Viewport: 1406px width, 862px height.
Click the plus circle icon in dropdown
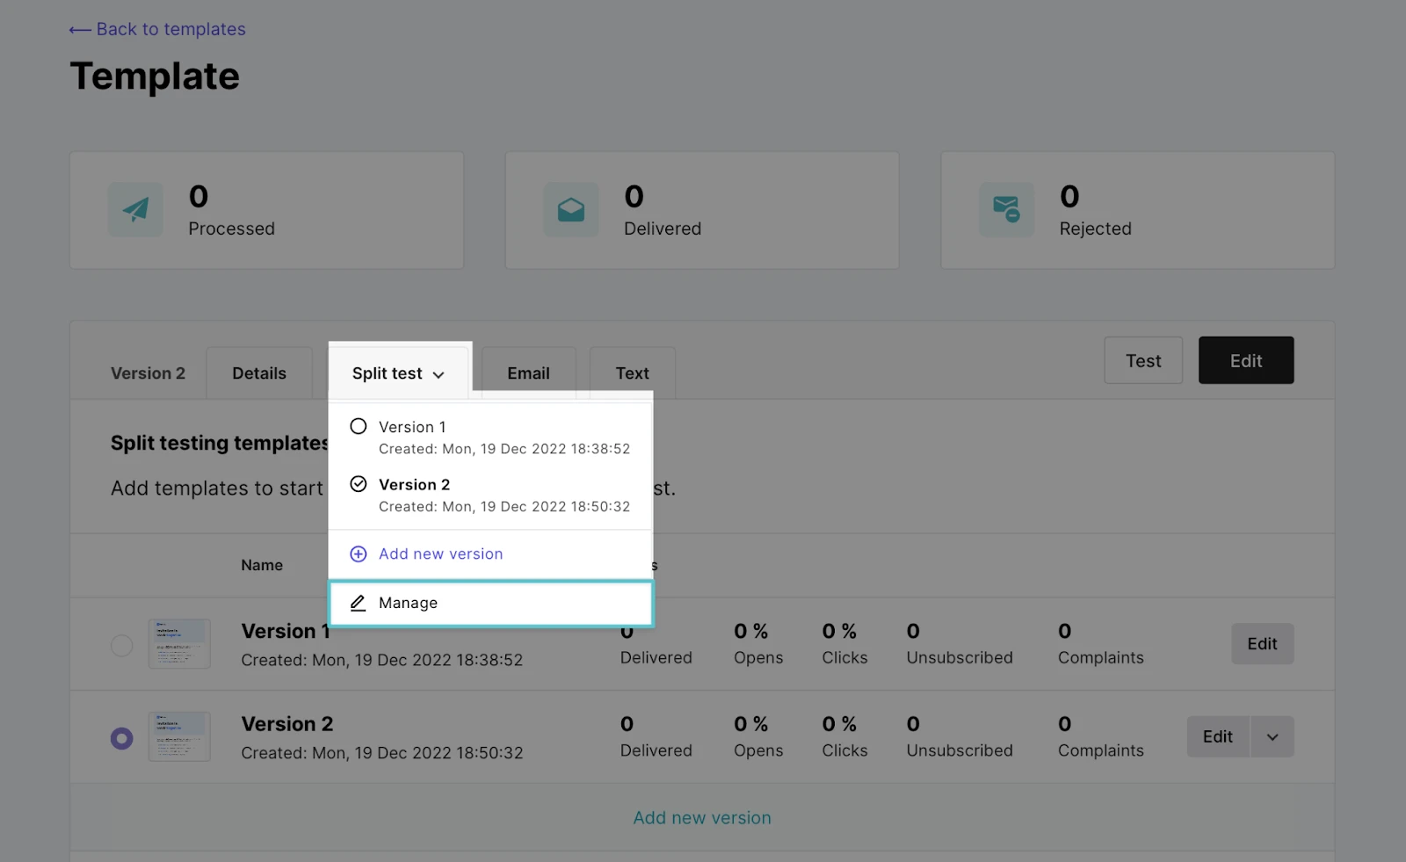click(359, 554)
